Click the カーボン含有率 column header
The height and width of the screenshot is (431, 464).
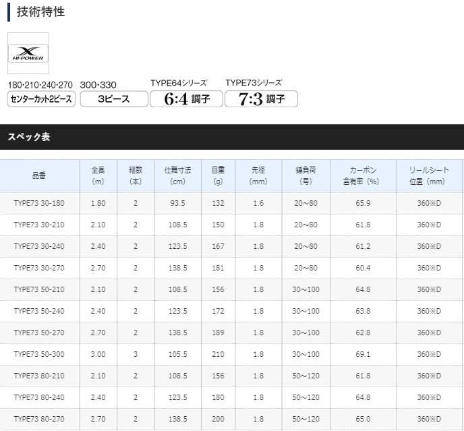(365, 176)
